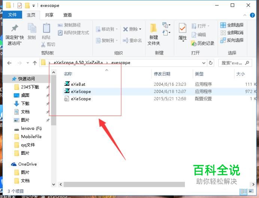The image size is (259, 198).
Task: Click 复制路径 copy path button
Action: point(69,25)
